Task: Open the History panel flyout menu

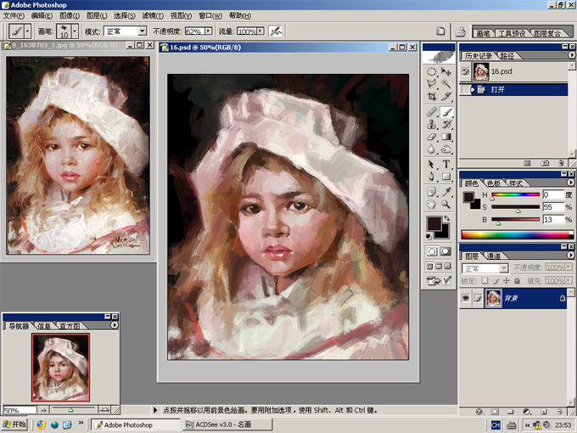Action: point(571,55)
